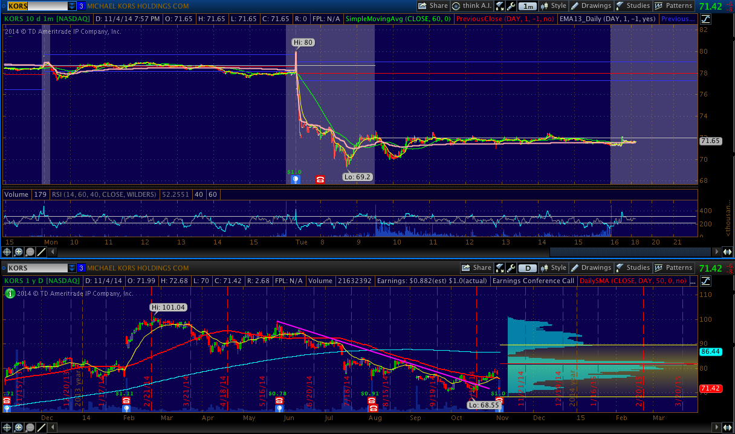Click earnings phone icon near Lo: 69.2
This screenshot has height=434, width=735.
pos(320,179)
